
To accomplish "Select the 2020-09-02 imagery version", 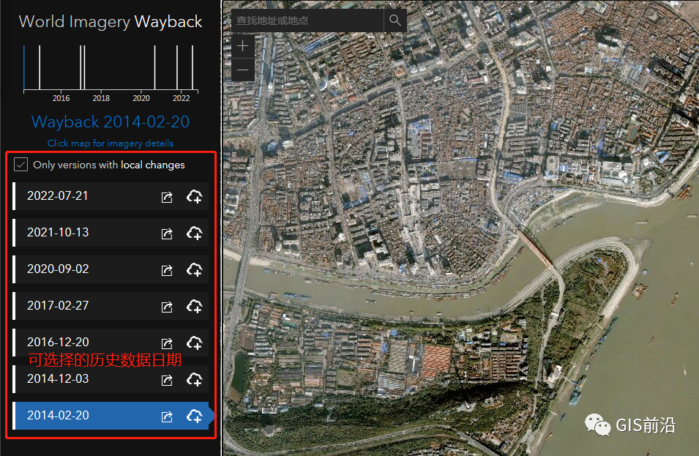I will click(111, 269).
